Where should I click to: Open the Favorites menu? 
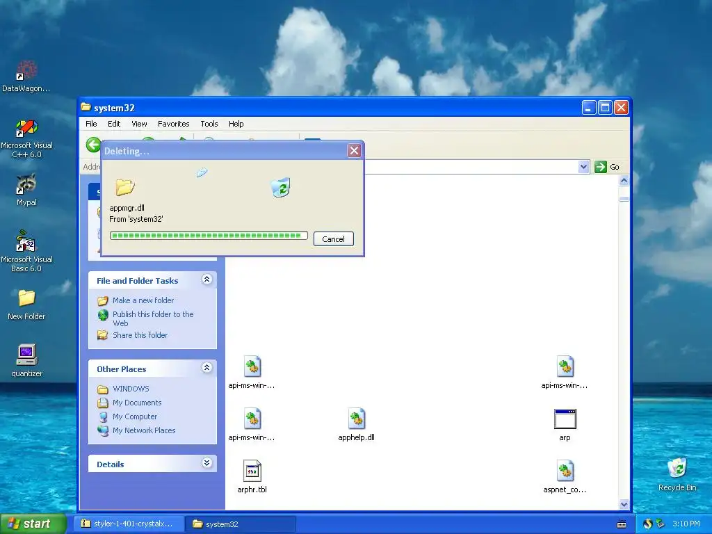[x=173, y=124]
